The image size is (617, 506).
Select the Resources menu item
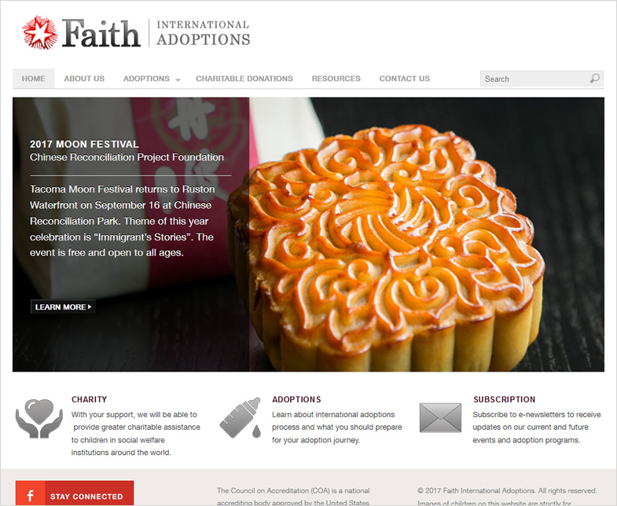tap(336, 79)
